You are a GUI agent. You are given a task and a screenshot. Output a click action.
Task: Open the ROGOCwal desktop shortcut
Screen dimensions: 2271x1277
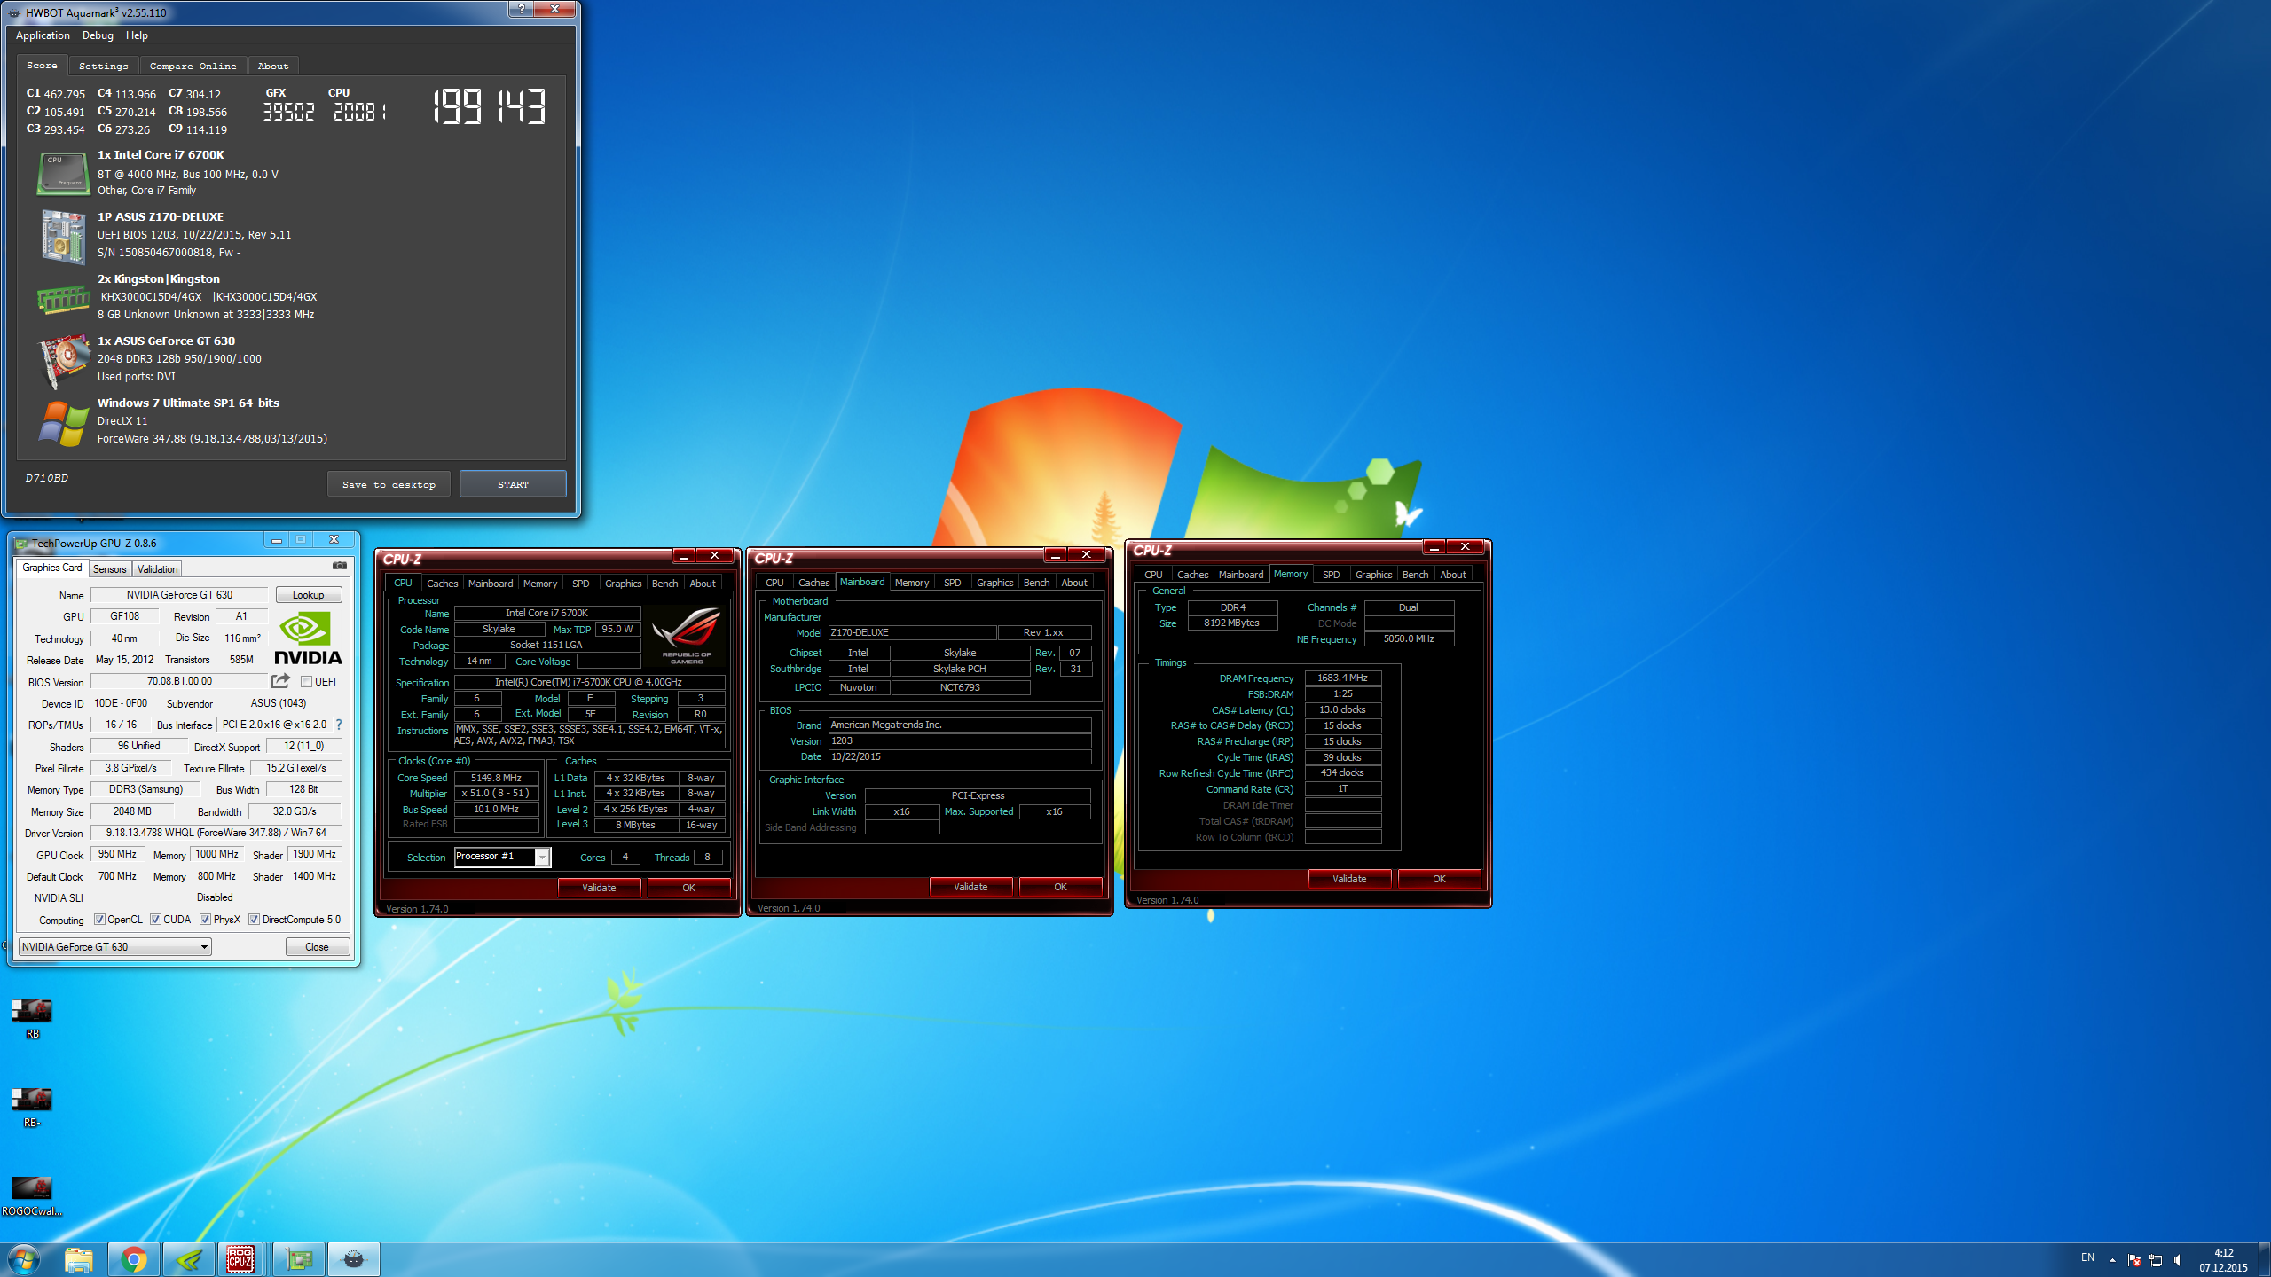click(x=31, y=1195)
